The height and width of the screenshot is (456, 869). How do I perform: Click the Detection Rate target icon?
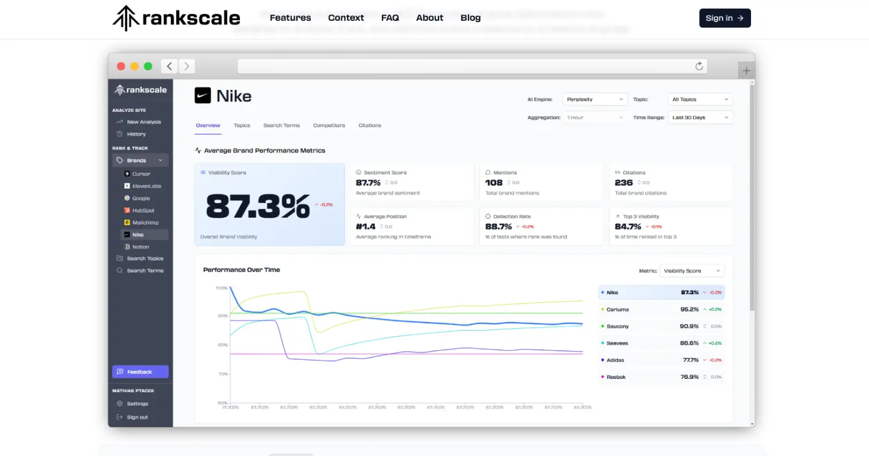pos(488,216)
